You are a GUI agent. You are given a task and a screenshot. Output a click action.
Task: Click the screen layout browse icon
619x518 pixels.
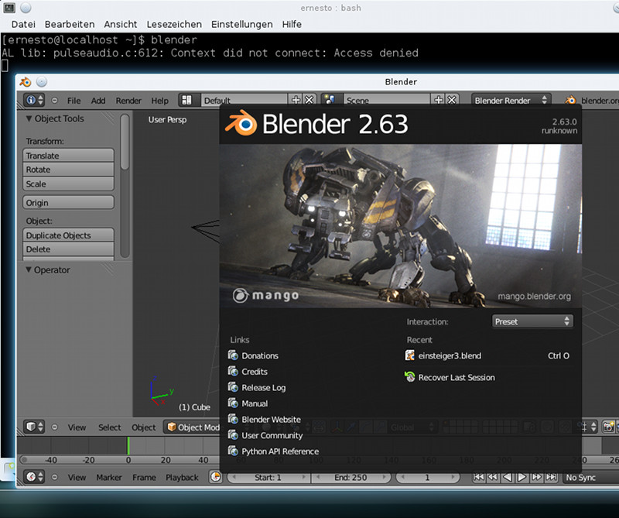coord(186,100)
